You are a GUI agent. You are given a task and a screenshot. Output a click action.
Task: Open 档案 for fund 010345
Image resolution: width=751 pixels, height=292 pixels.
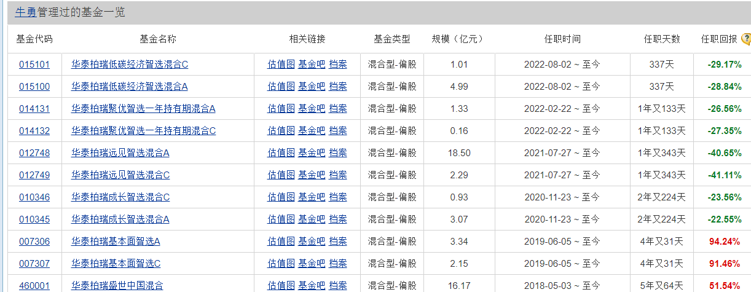(337, 219)
